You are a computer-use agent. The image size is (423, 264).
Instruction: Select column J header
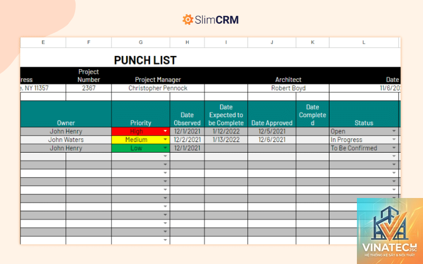pos(272,42)
